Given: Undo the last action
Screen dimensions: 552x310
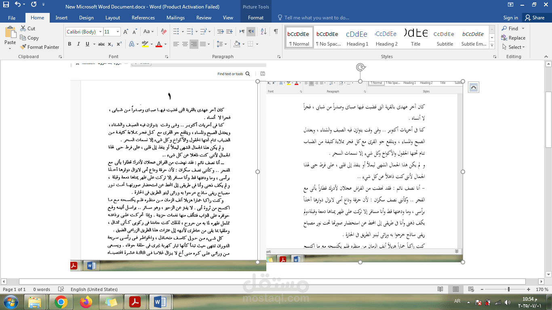Looking at the screenshot, I should (18, 5).
